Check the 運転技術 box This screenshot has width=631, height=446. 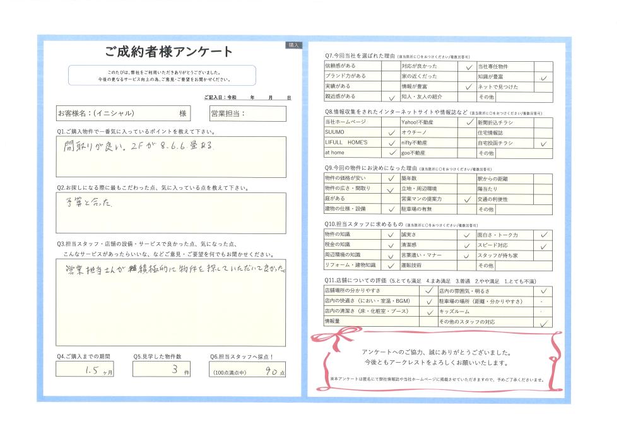point(468,266)
